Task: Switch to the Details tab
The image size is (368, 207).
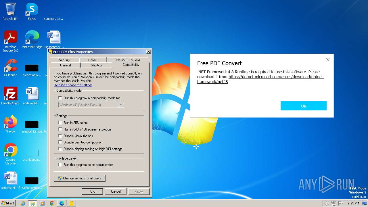Action: 93,60
